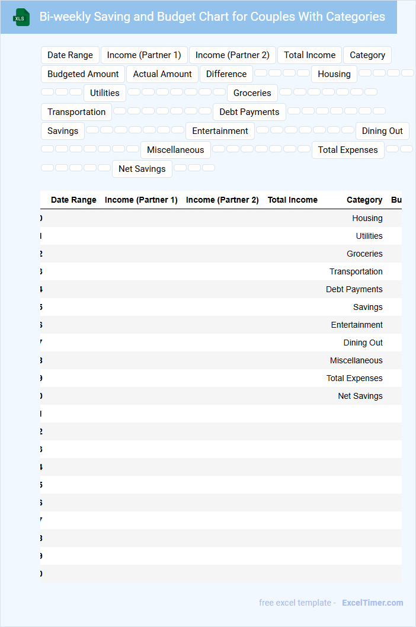The image size is (416, 627).
Task: Click the Income (Partner 2) tag
Action: coord(232,55)
